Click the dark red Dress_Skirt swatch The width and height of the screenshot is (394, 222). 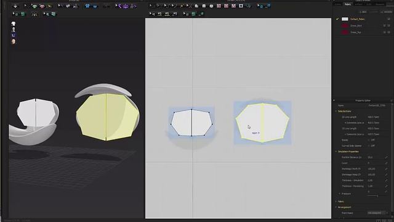(x=345, y=26)
